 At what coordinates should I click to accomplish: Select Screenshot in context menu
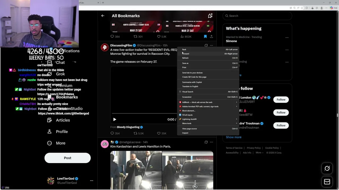click(208, 97)
